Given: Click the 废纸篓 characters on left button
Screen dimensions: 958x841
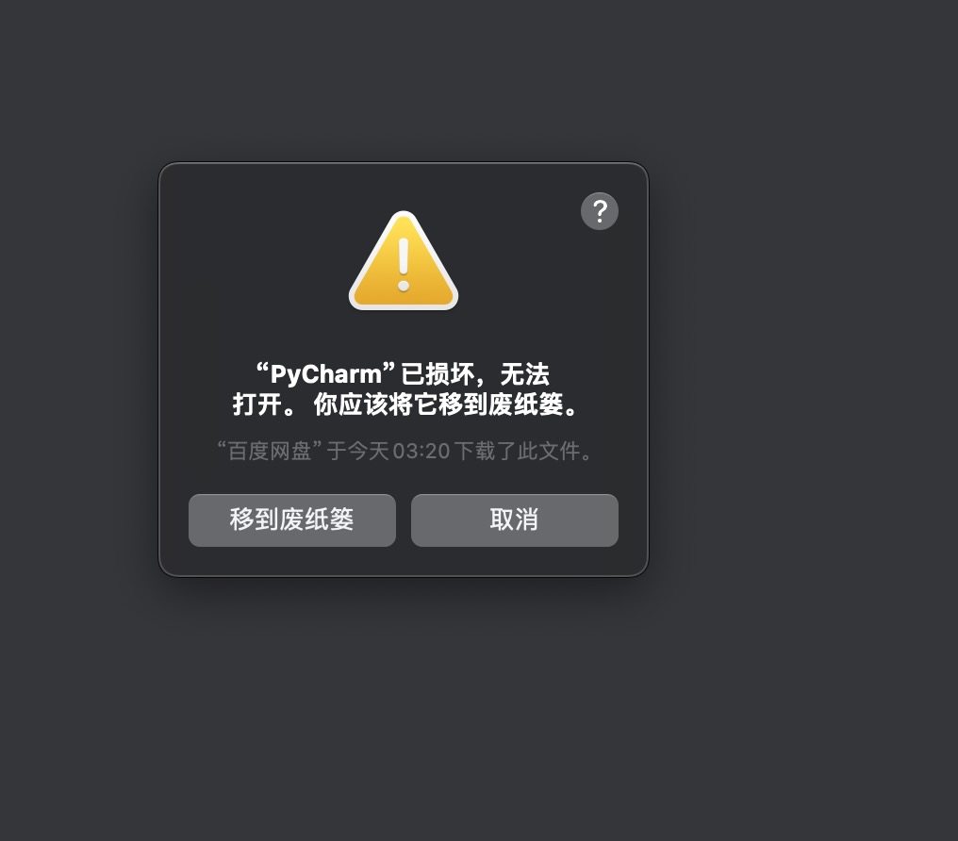Looking at the screenshot, I should click(x=317, y=519).
